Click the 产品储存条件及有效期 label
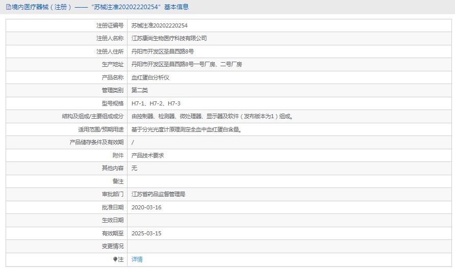The width and height of the screenshot is (455, 270). (x=96, y=142)
